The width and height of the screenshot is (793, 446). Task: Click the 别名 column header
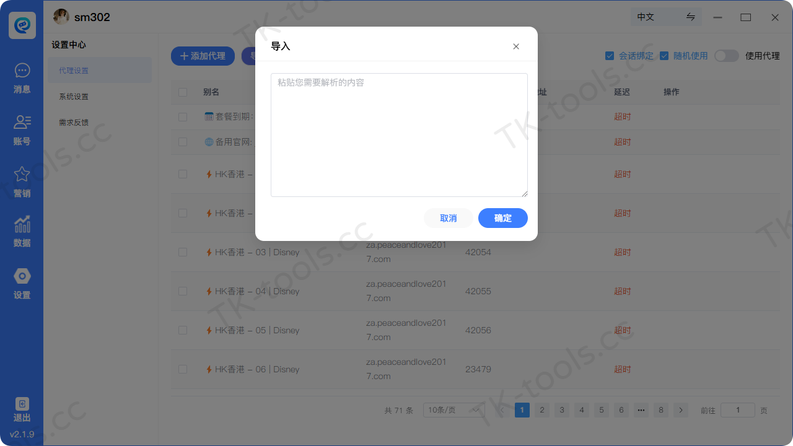(x=211, y=92)
